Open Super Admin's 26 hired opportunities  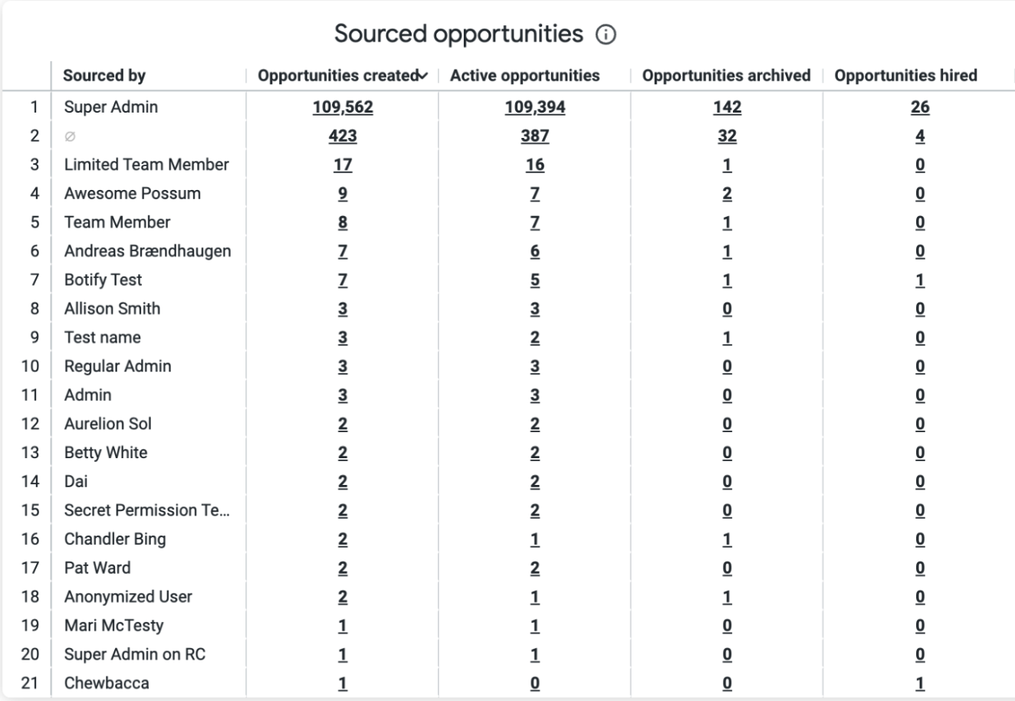tap(920, 107)
